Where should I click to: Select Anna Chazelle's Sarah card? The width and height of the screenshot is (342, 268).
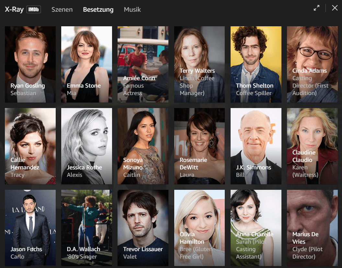(256, 228)
